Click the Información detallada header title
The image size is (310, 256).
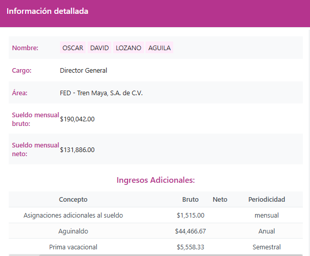pyautogui.click(x=47, y=11)
